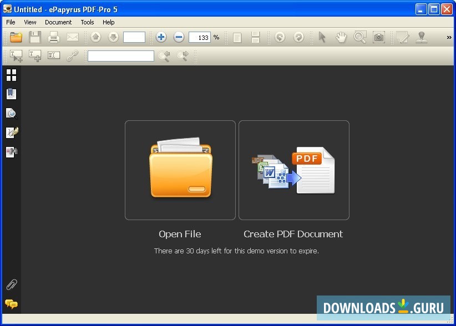Select the Hand pan tool

coord(341,37)
